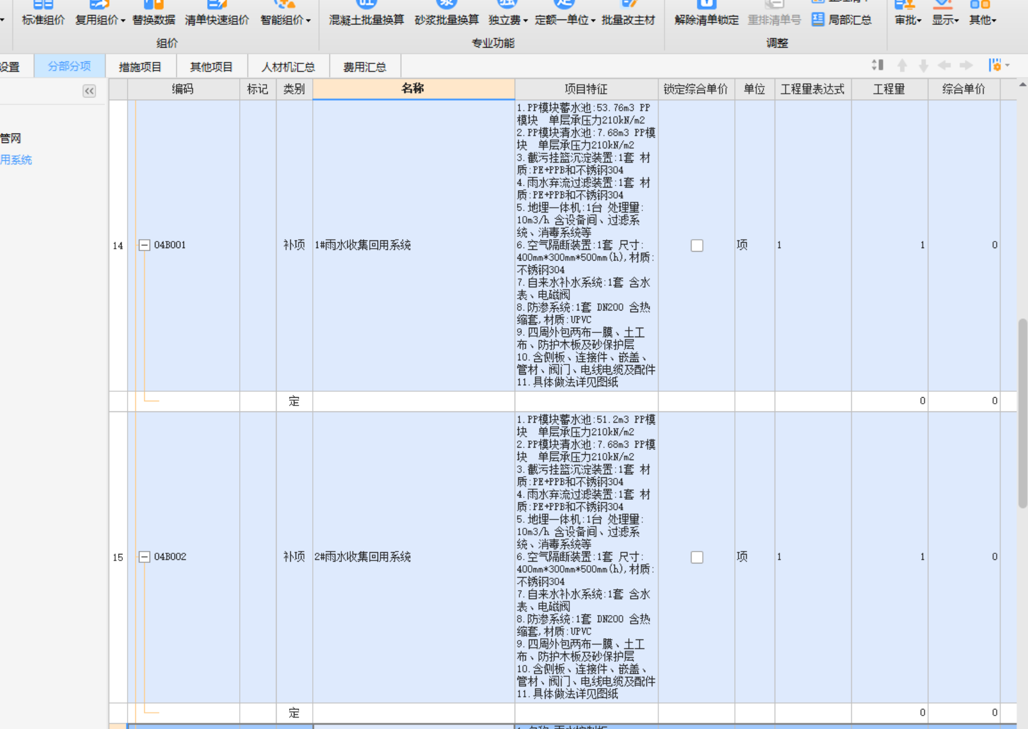The image size is (1028, 729).
Task: Click the 工程量表达式 column header
Action: coord(813,89)
